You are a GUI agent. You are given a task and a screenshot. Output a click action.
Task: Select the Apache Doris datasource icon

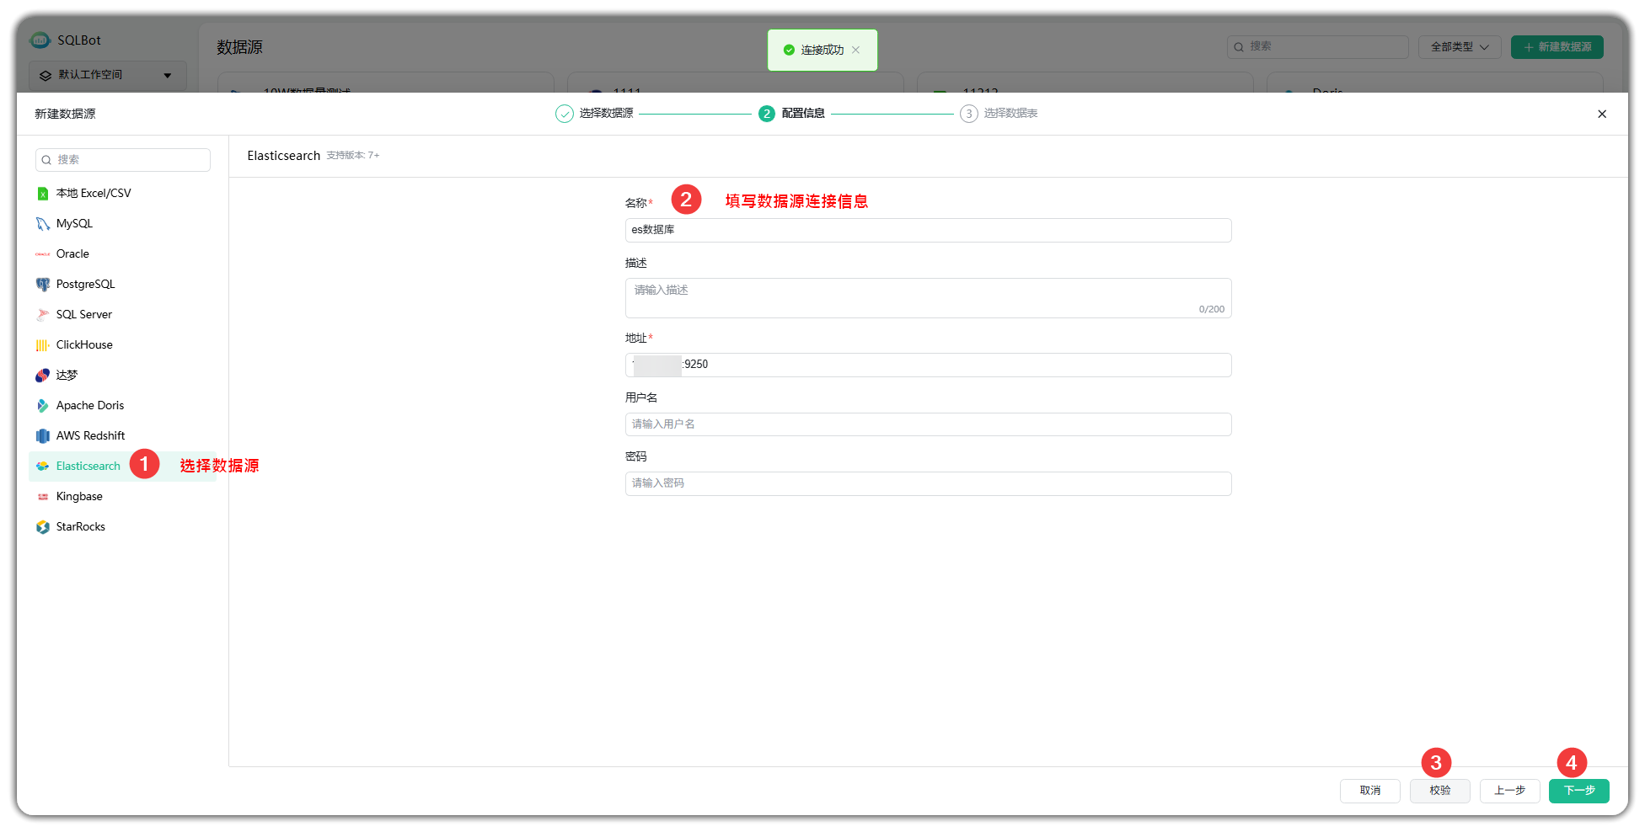pos(43,405)
